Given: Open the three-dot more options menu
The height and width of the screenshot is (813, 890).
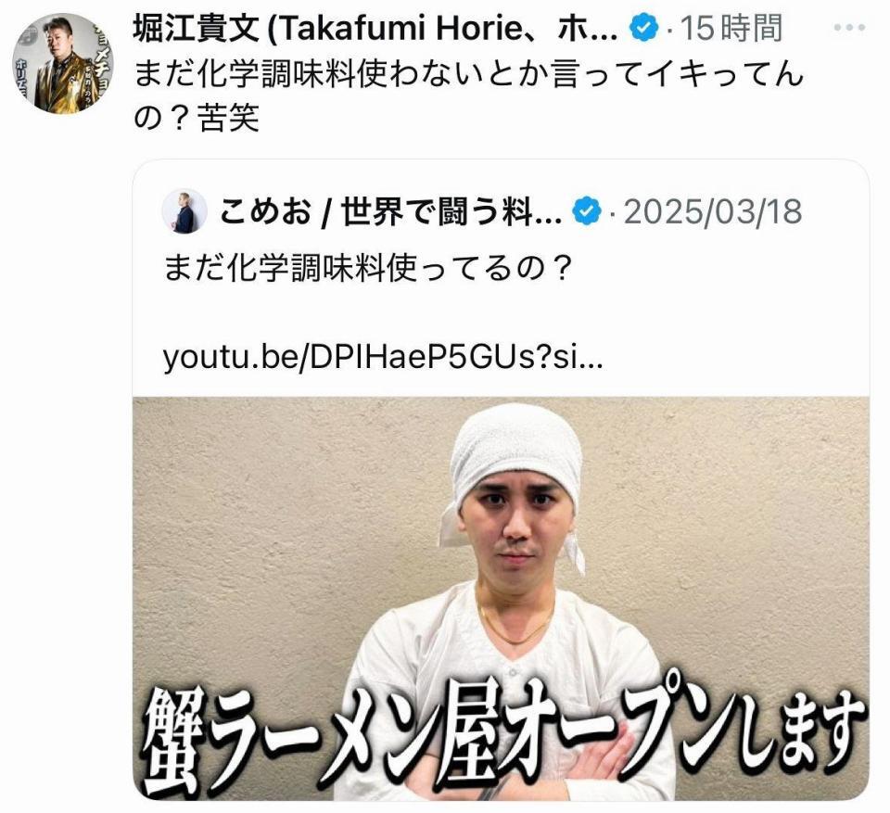Looking at the screenshot, I should click(849, 28).
